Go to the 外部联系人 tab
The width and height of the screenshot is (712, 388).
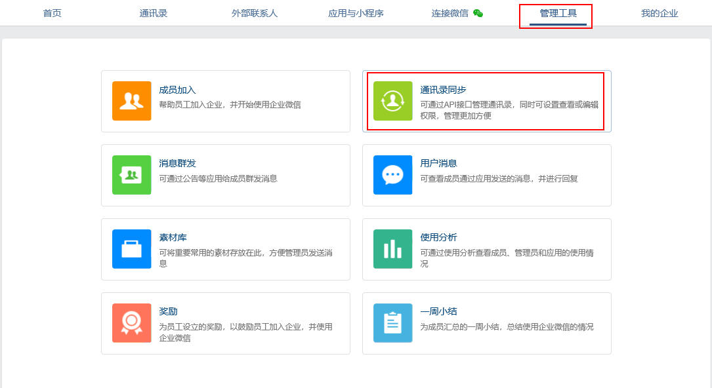pos(255,13)
